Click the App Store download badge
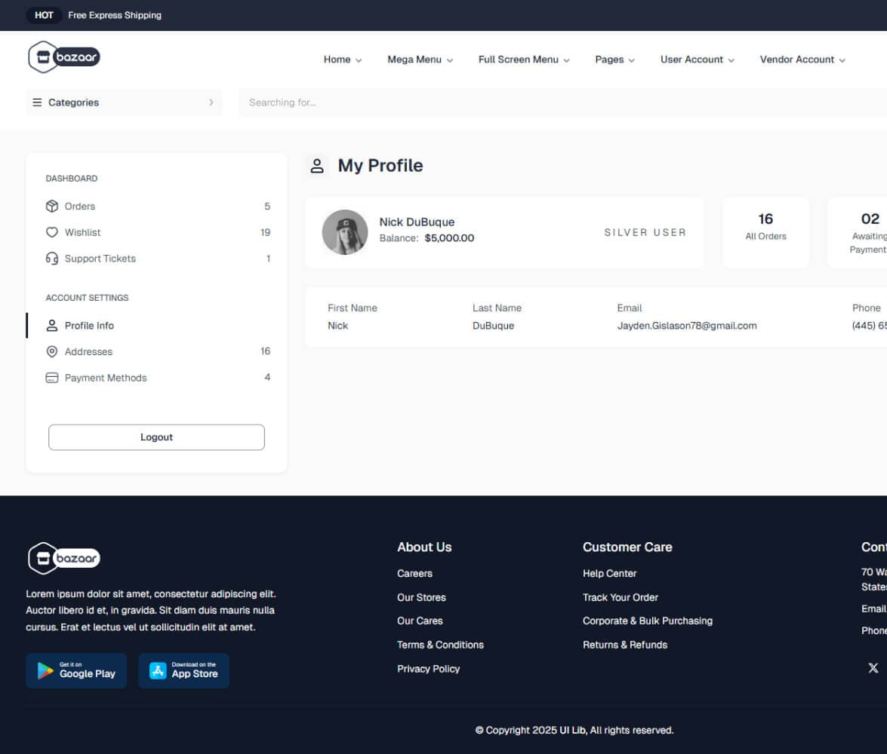 [x=183, y=670]
